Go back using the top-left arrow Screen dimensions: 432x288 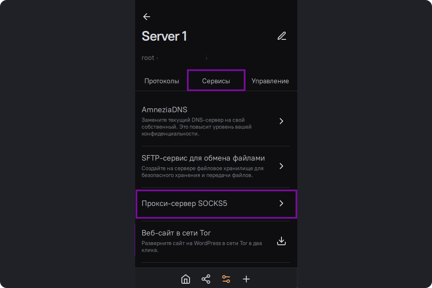pyautogui.click(x=147, y=17)
